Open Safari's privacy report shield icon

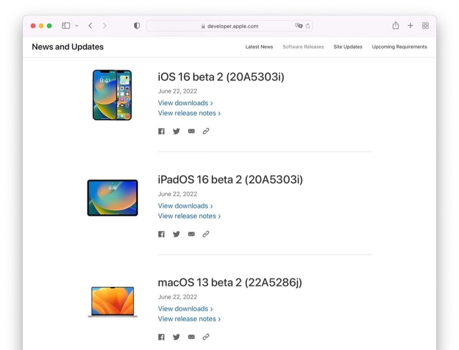[137, 26]
